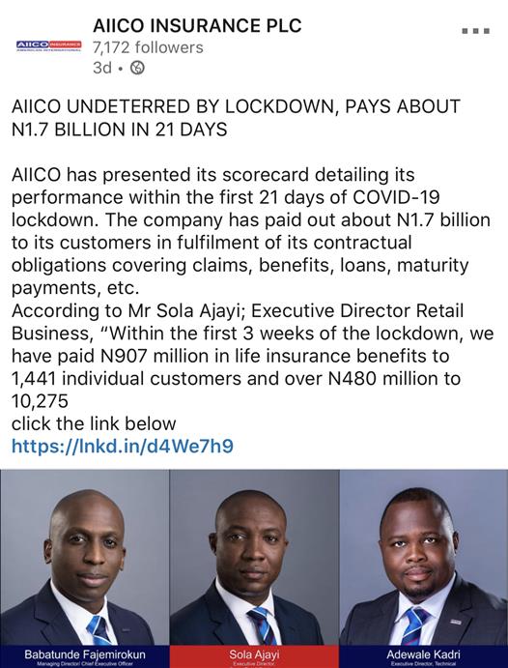Click the 'Executive Director' caption under Sola Ajayi

[254, 664]
